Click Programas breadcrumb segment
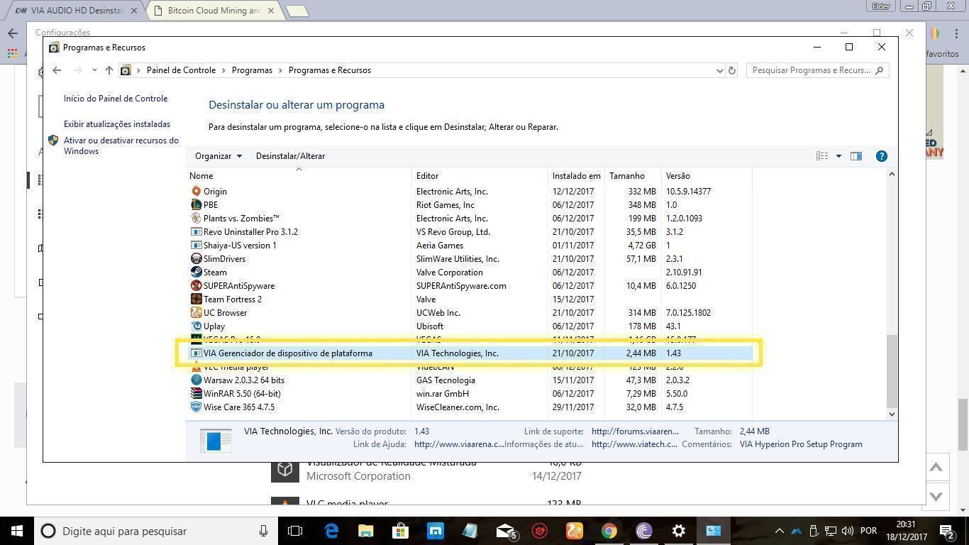 [x=252, y=70]
